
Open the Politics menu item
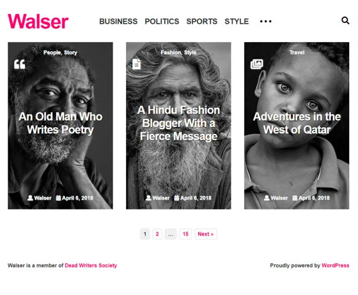coord(162,22)
